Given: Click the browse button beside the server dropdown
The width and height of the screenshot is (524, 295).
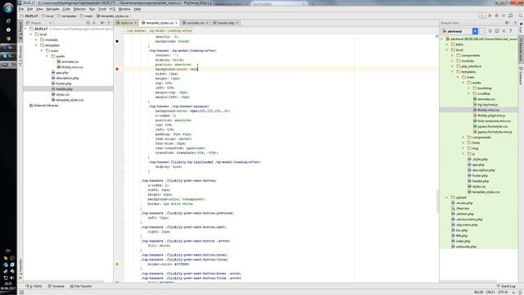Looking at the screenshot, I should tap(482, 31).
